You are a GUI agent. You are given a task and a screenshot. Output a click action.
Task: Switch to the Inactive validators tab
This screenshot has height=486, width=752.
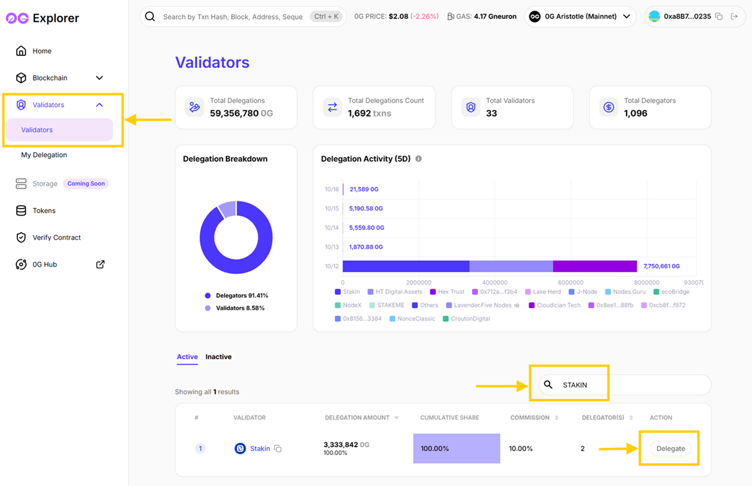[218, 357]
